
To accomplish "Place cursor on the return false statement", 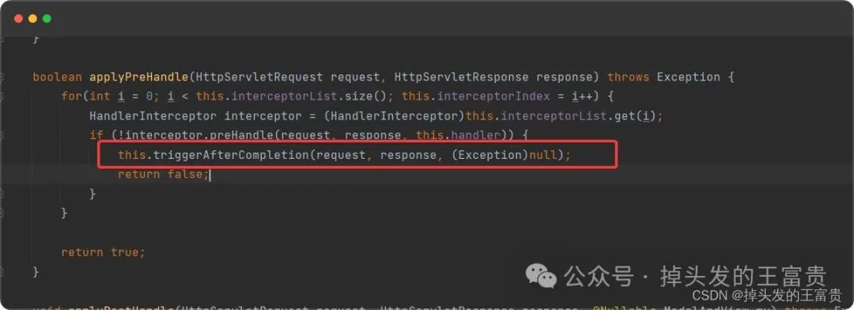I will (x=162, y=174).
